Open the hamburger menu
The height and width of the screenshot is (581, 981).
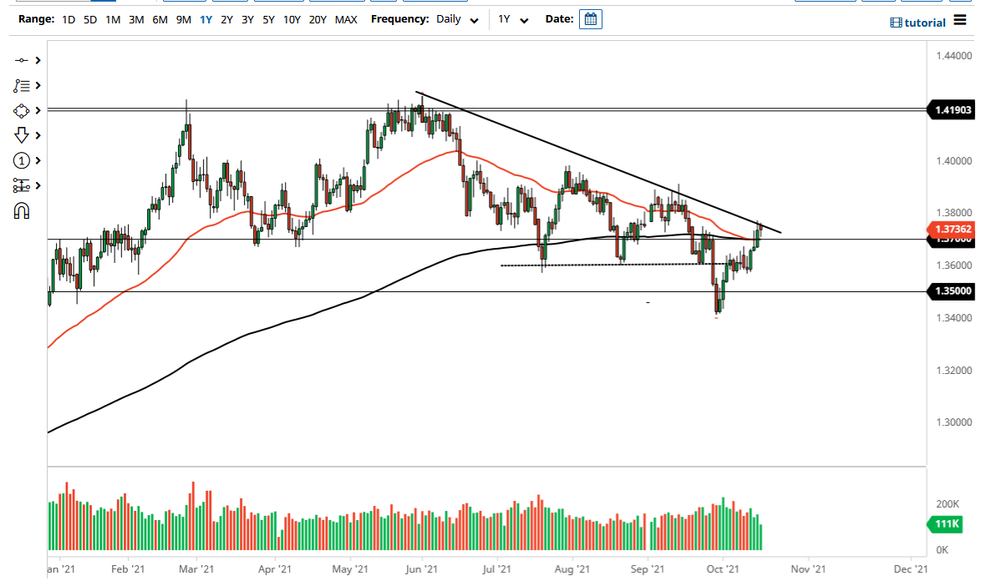tap(960, 21)
